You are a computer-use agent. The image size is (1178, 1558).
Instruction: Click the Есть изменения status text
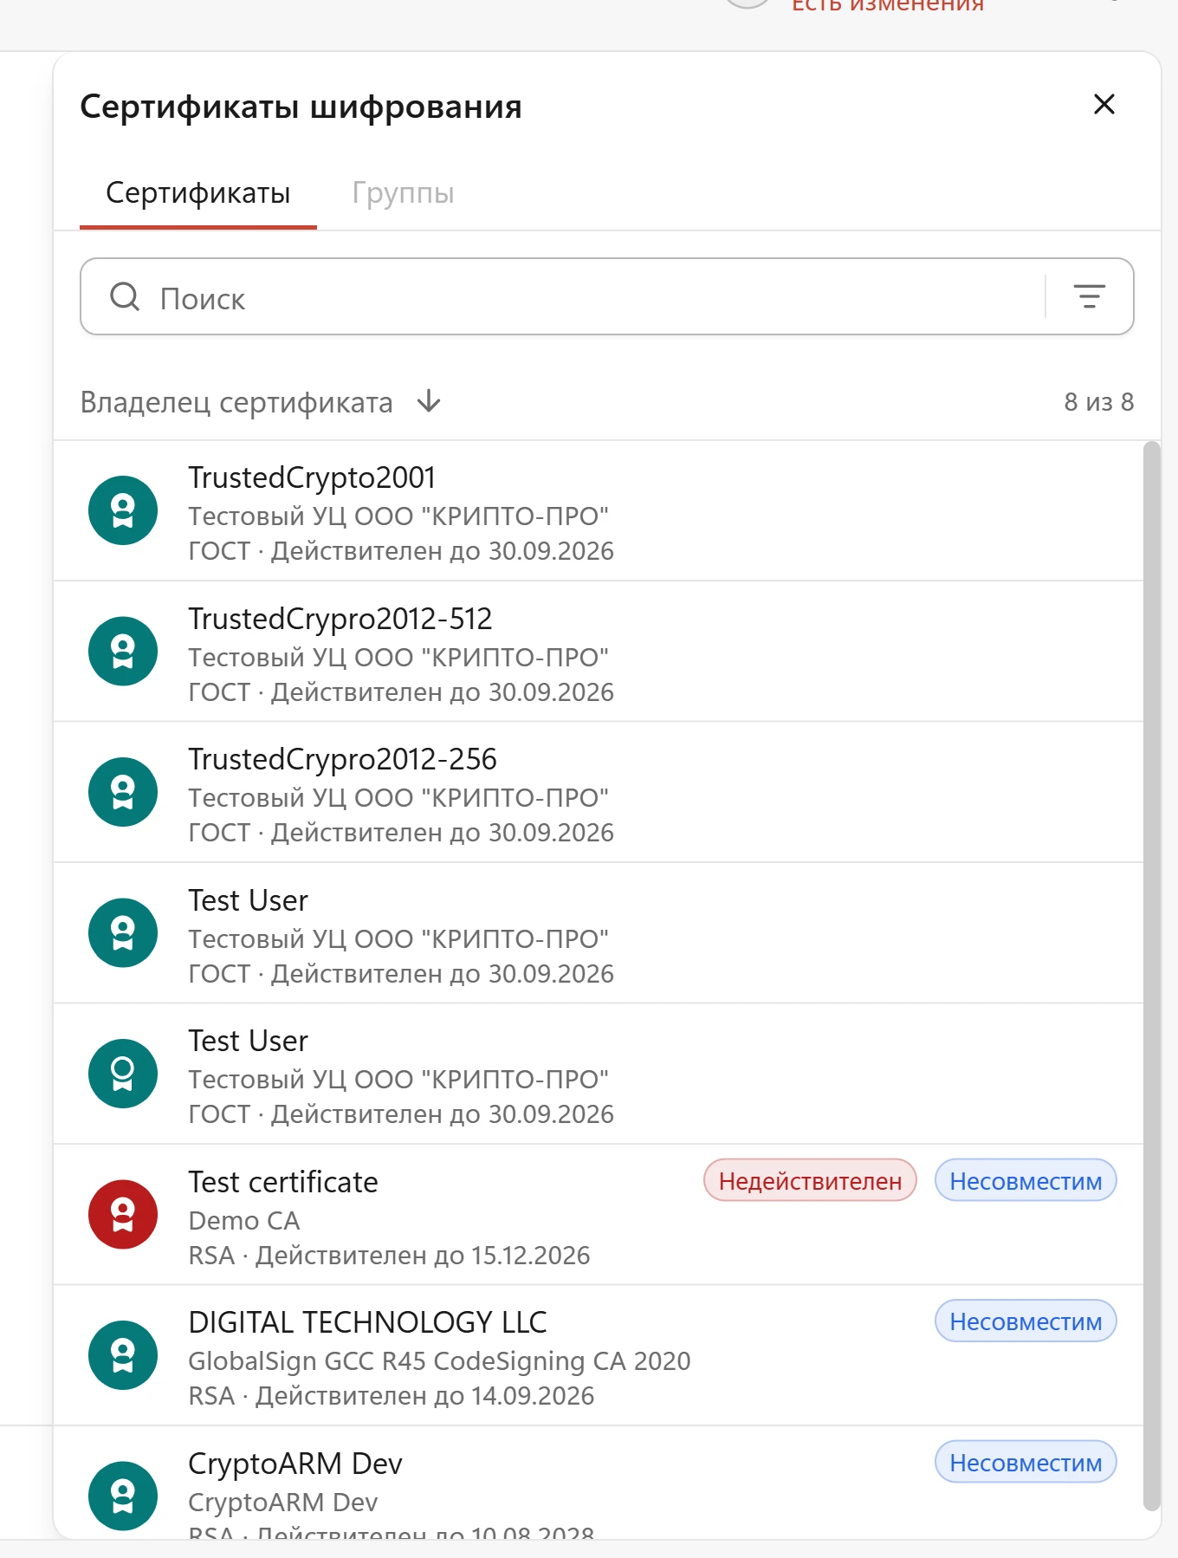(x=888, y=5)
